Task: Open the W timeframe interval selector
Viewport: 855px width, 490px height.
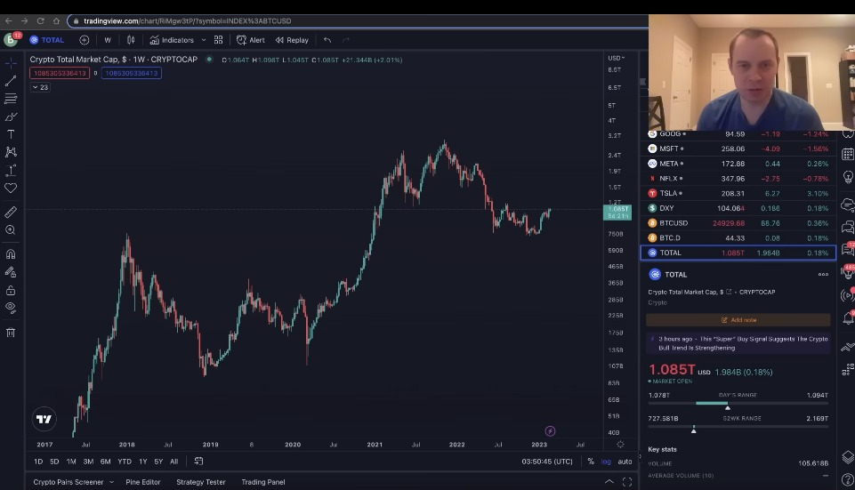Action: pyautogui.click(x=108, y=40)
